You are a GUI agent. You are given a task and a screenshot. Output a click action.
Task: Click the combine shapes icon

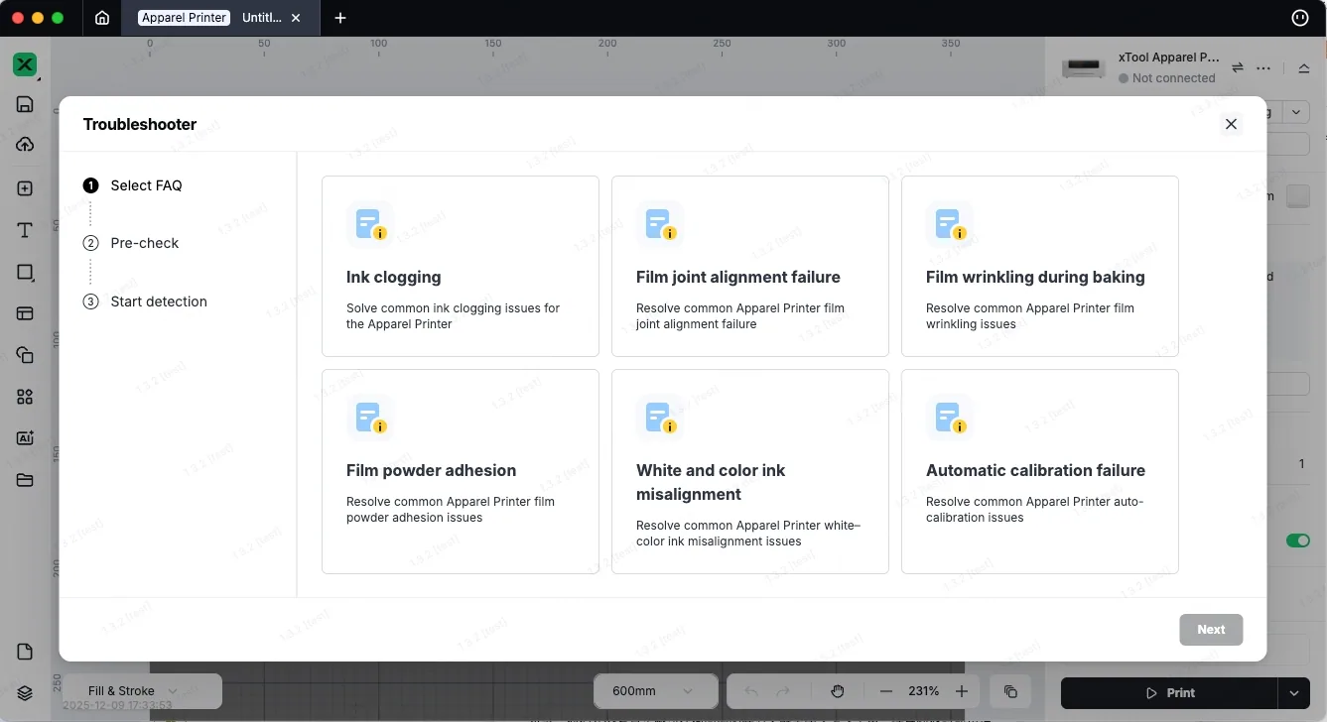[25, 355]
